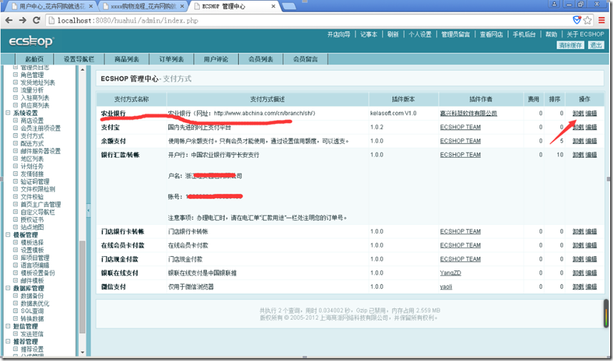The height and width of the screenshot is (361, 613).
Task: Open SQL查询 in the sidebar tree
Action: click(x=32, y=311)
